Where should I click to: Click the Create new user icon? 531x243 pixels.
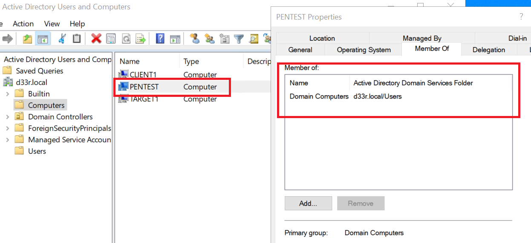(195, 39)
